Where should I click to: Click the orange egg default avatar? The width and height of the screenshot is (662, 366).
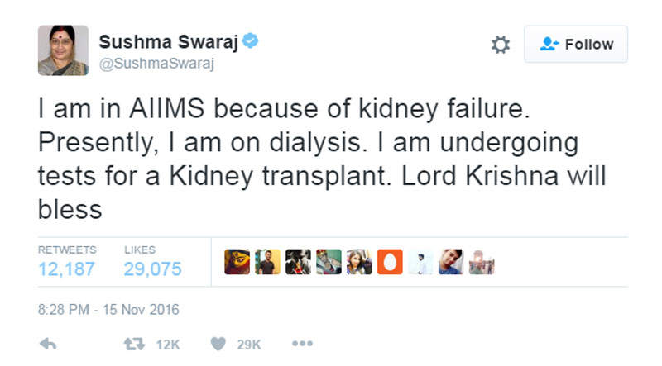click(390, 262)
